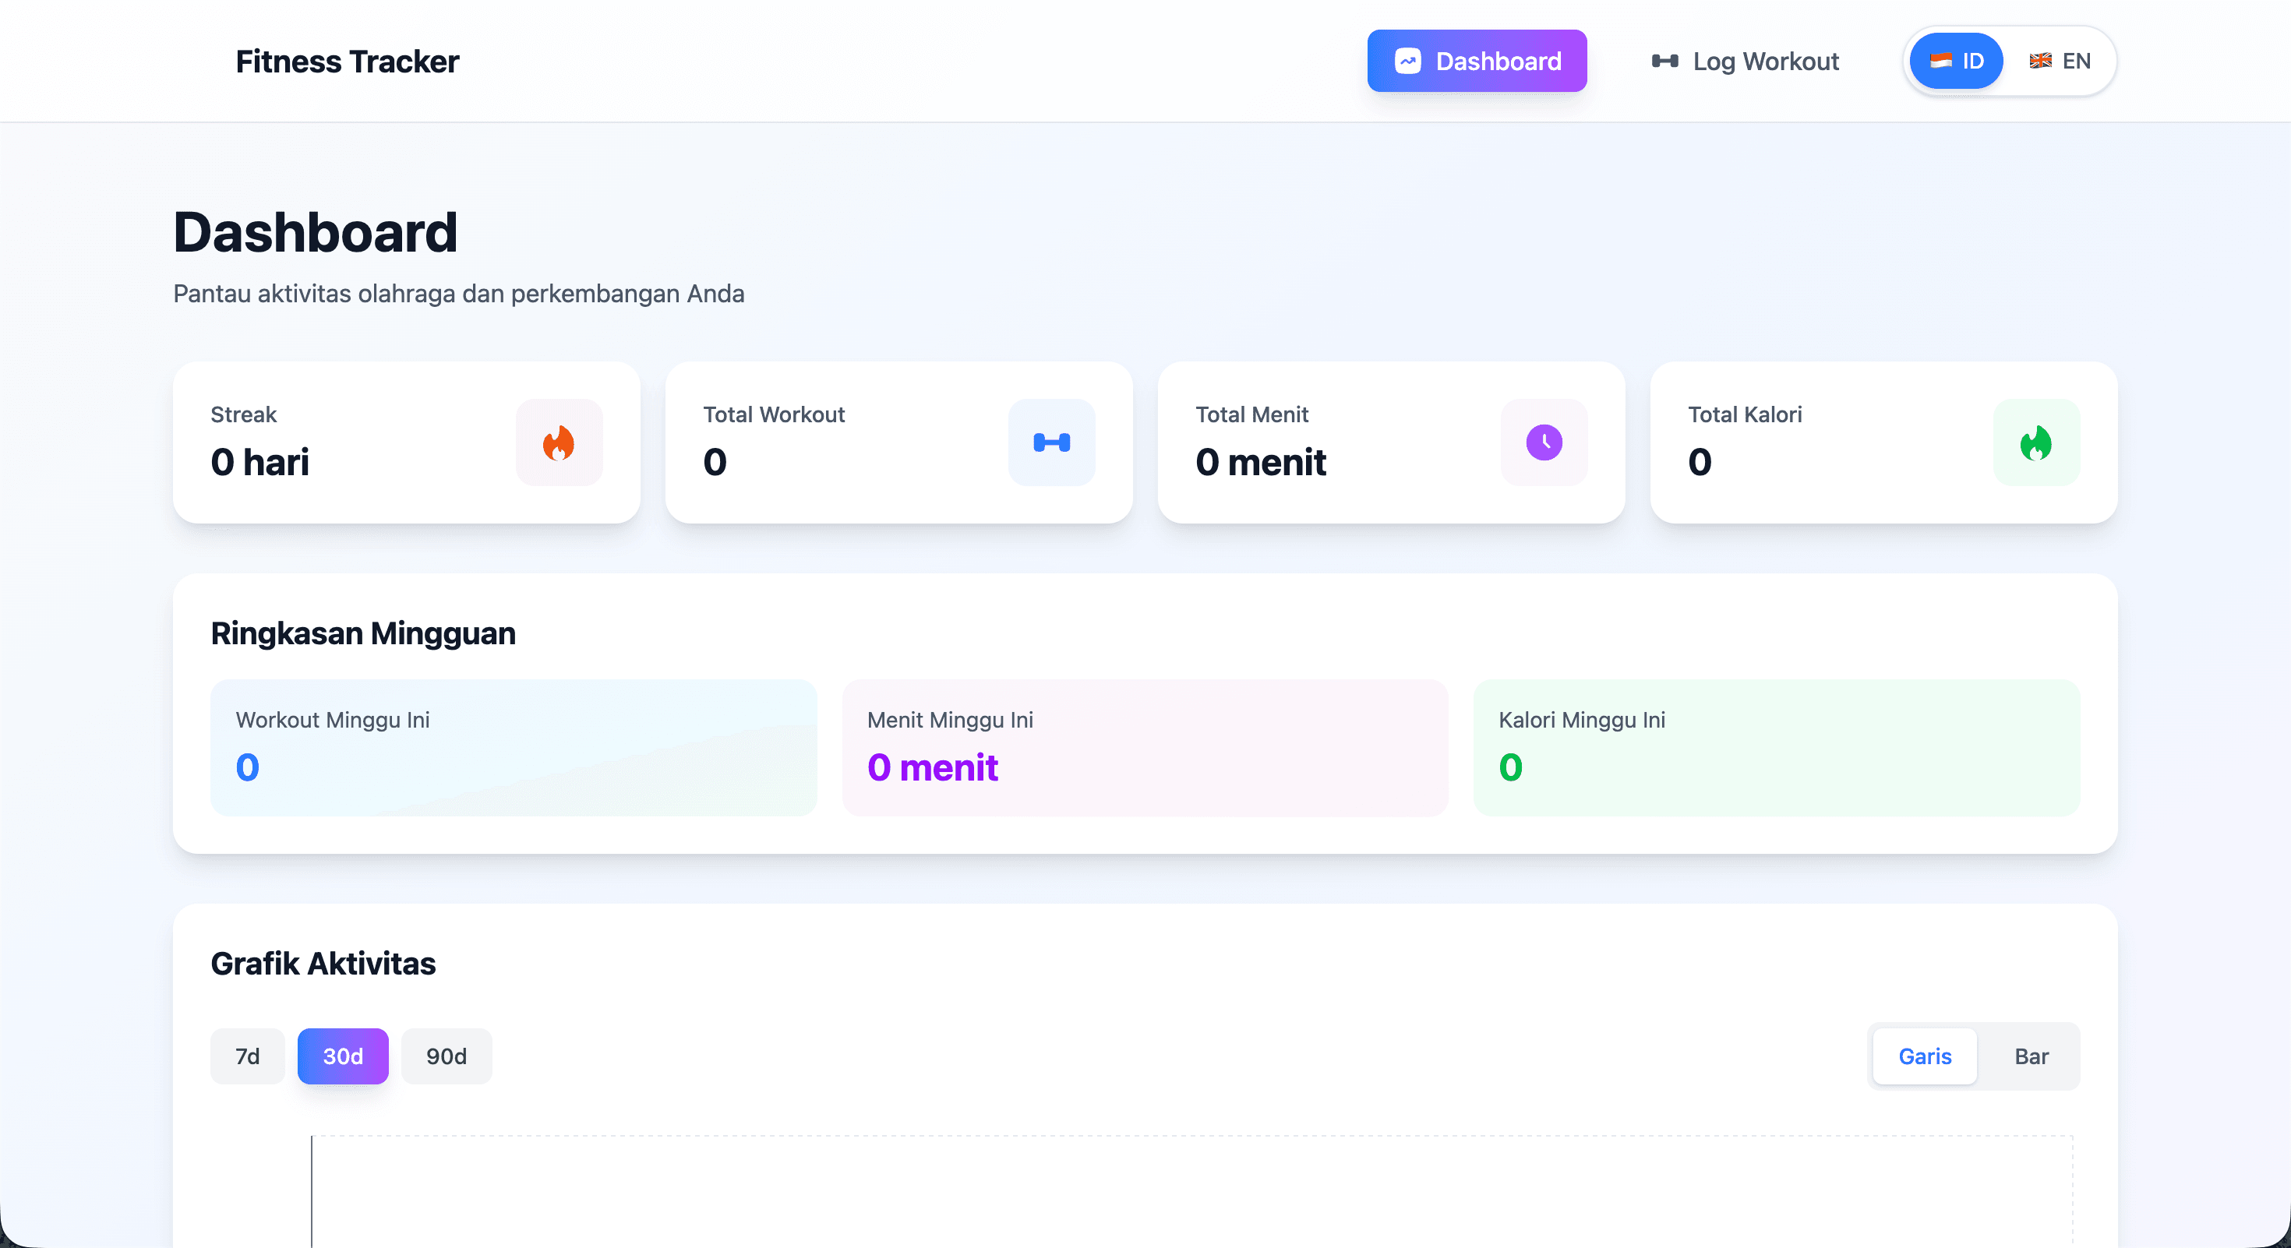The image size is (2291, 1248).
Task: Click the Fitness Tracker brand title
Action: [x=347, y=61]
